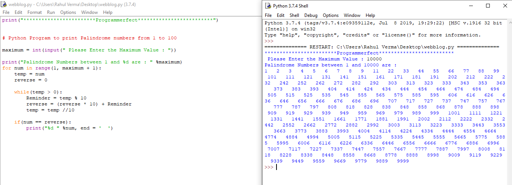
Task: Click the 'maximum = int(input' code line
Action: pyautogui.click(x=90, y=50)
